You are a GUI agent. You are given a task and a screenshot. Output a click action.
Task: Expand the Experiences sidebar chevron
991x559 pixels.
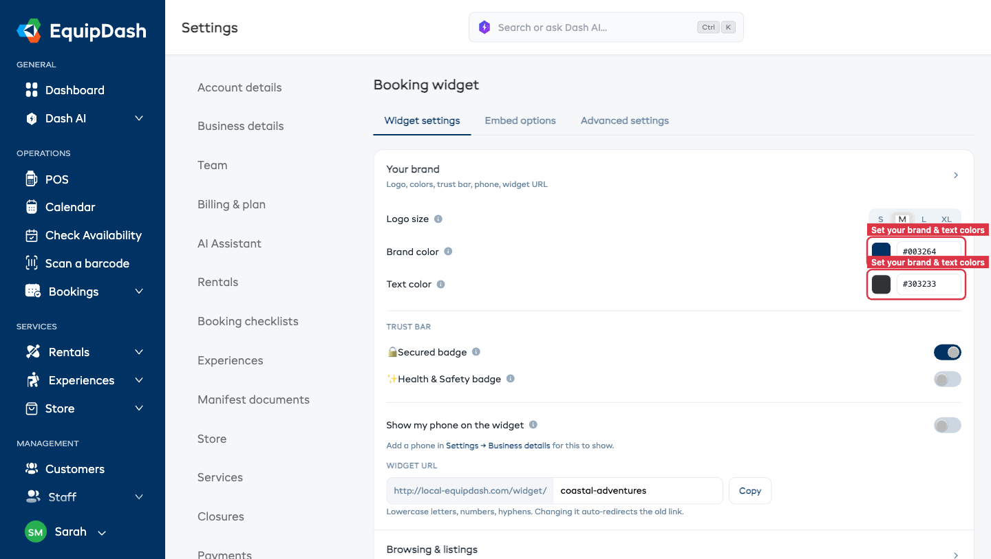(x=139, y=380)
